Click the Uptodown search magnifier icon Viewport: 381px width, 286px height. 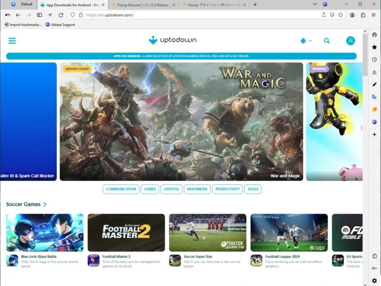coord(327,41)
